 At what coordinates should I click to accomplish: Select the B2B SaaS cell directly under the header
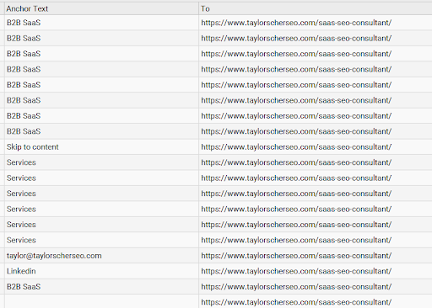click(101, 23)
